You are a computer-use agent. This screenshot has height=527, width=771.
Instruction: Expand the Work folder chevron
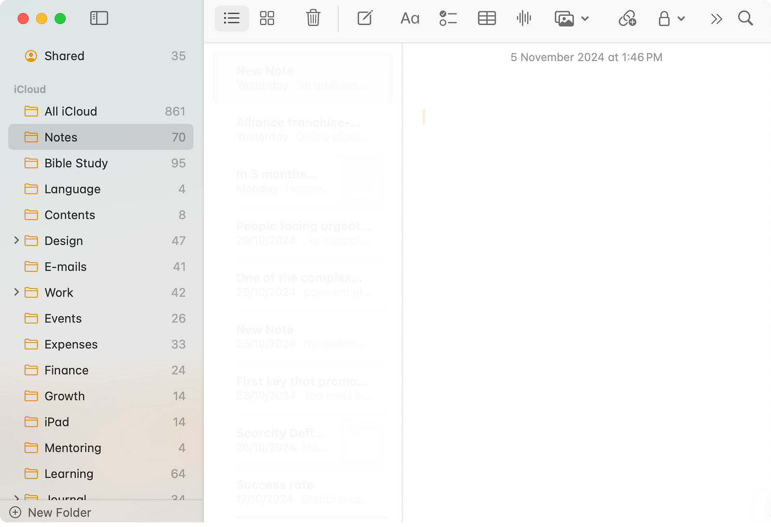(16, 292)
